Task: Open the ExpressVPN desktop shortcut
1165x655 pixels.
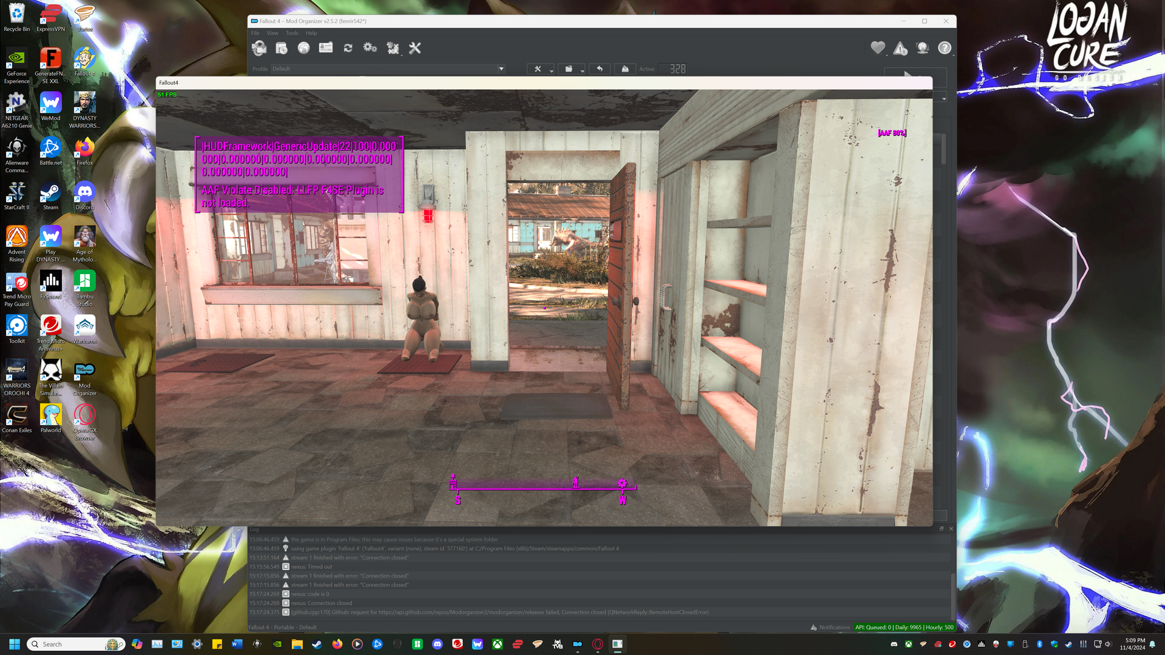Action: 50,18
